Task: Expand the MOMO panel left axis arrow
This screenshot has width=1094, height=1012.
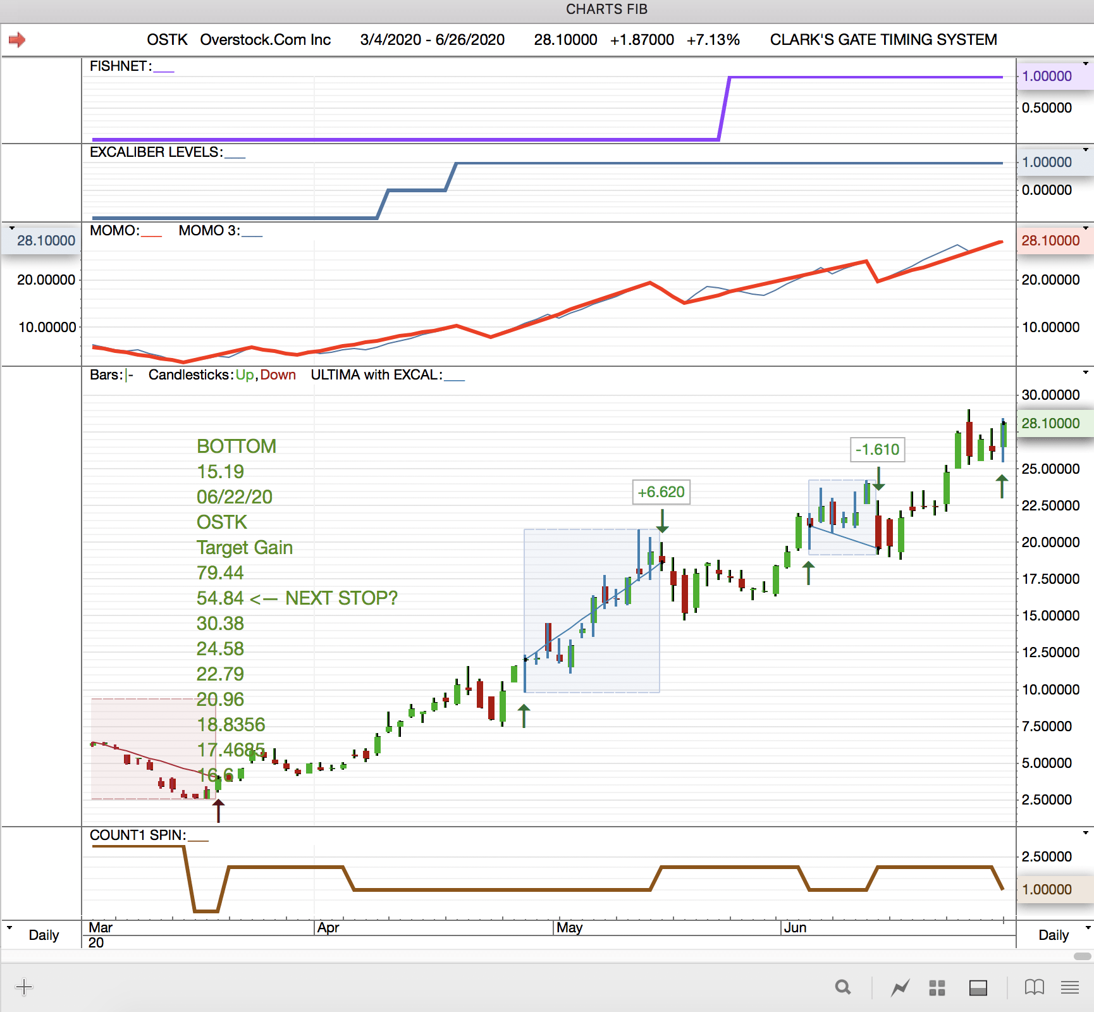Action: click(x=11, y=228)
